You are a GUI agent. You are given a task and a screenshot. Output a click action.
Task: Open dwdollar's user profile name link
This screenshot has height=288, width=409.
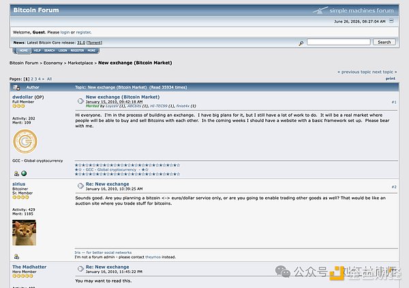coord(22,97)
